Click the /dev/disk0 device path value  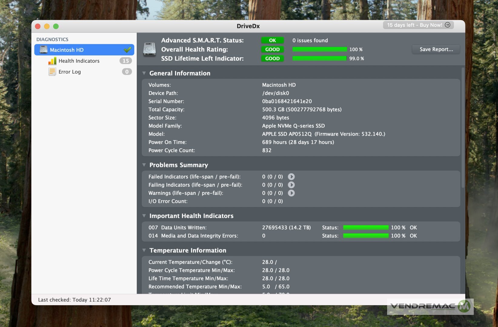click(x=275, y=93)
